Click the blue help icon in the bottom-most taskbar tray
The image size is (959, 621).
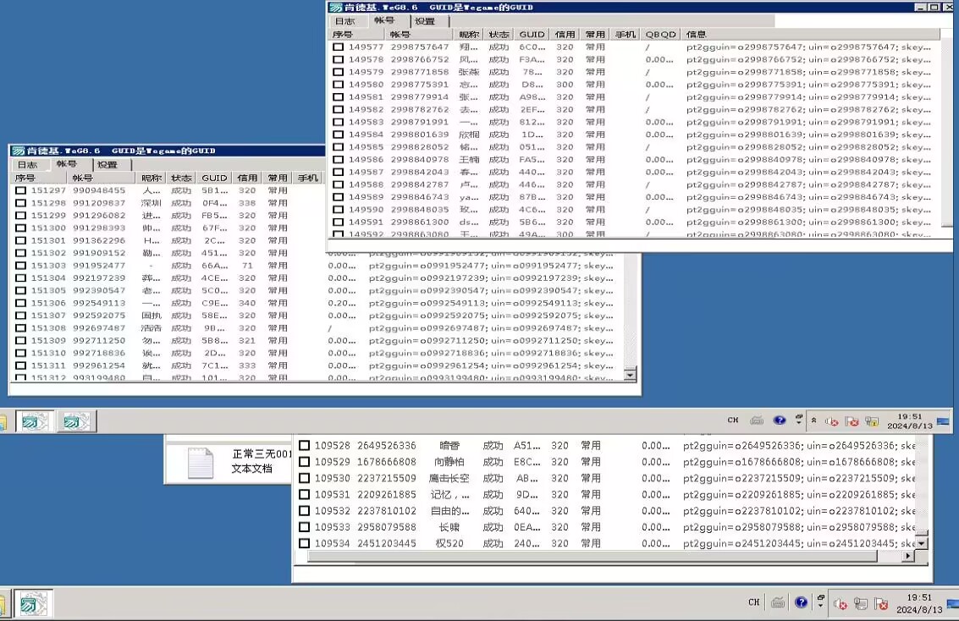click(x=801, y=602)
